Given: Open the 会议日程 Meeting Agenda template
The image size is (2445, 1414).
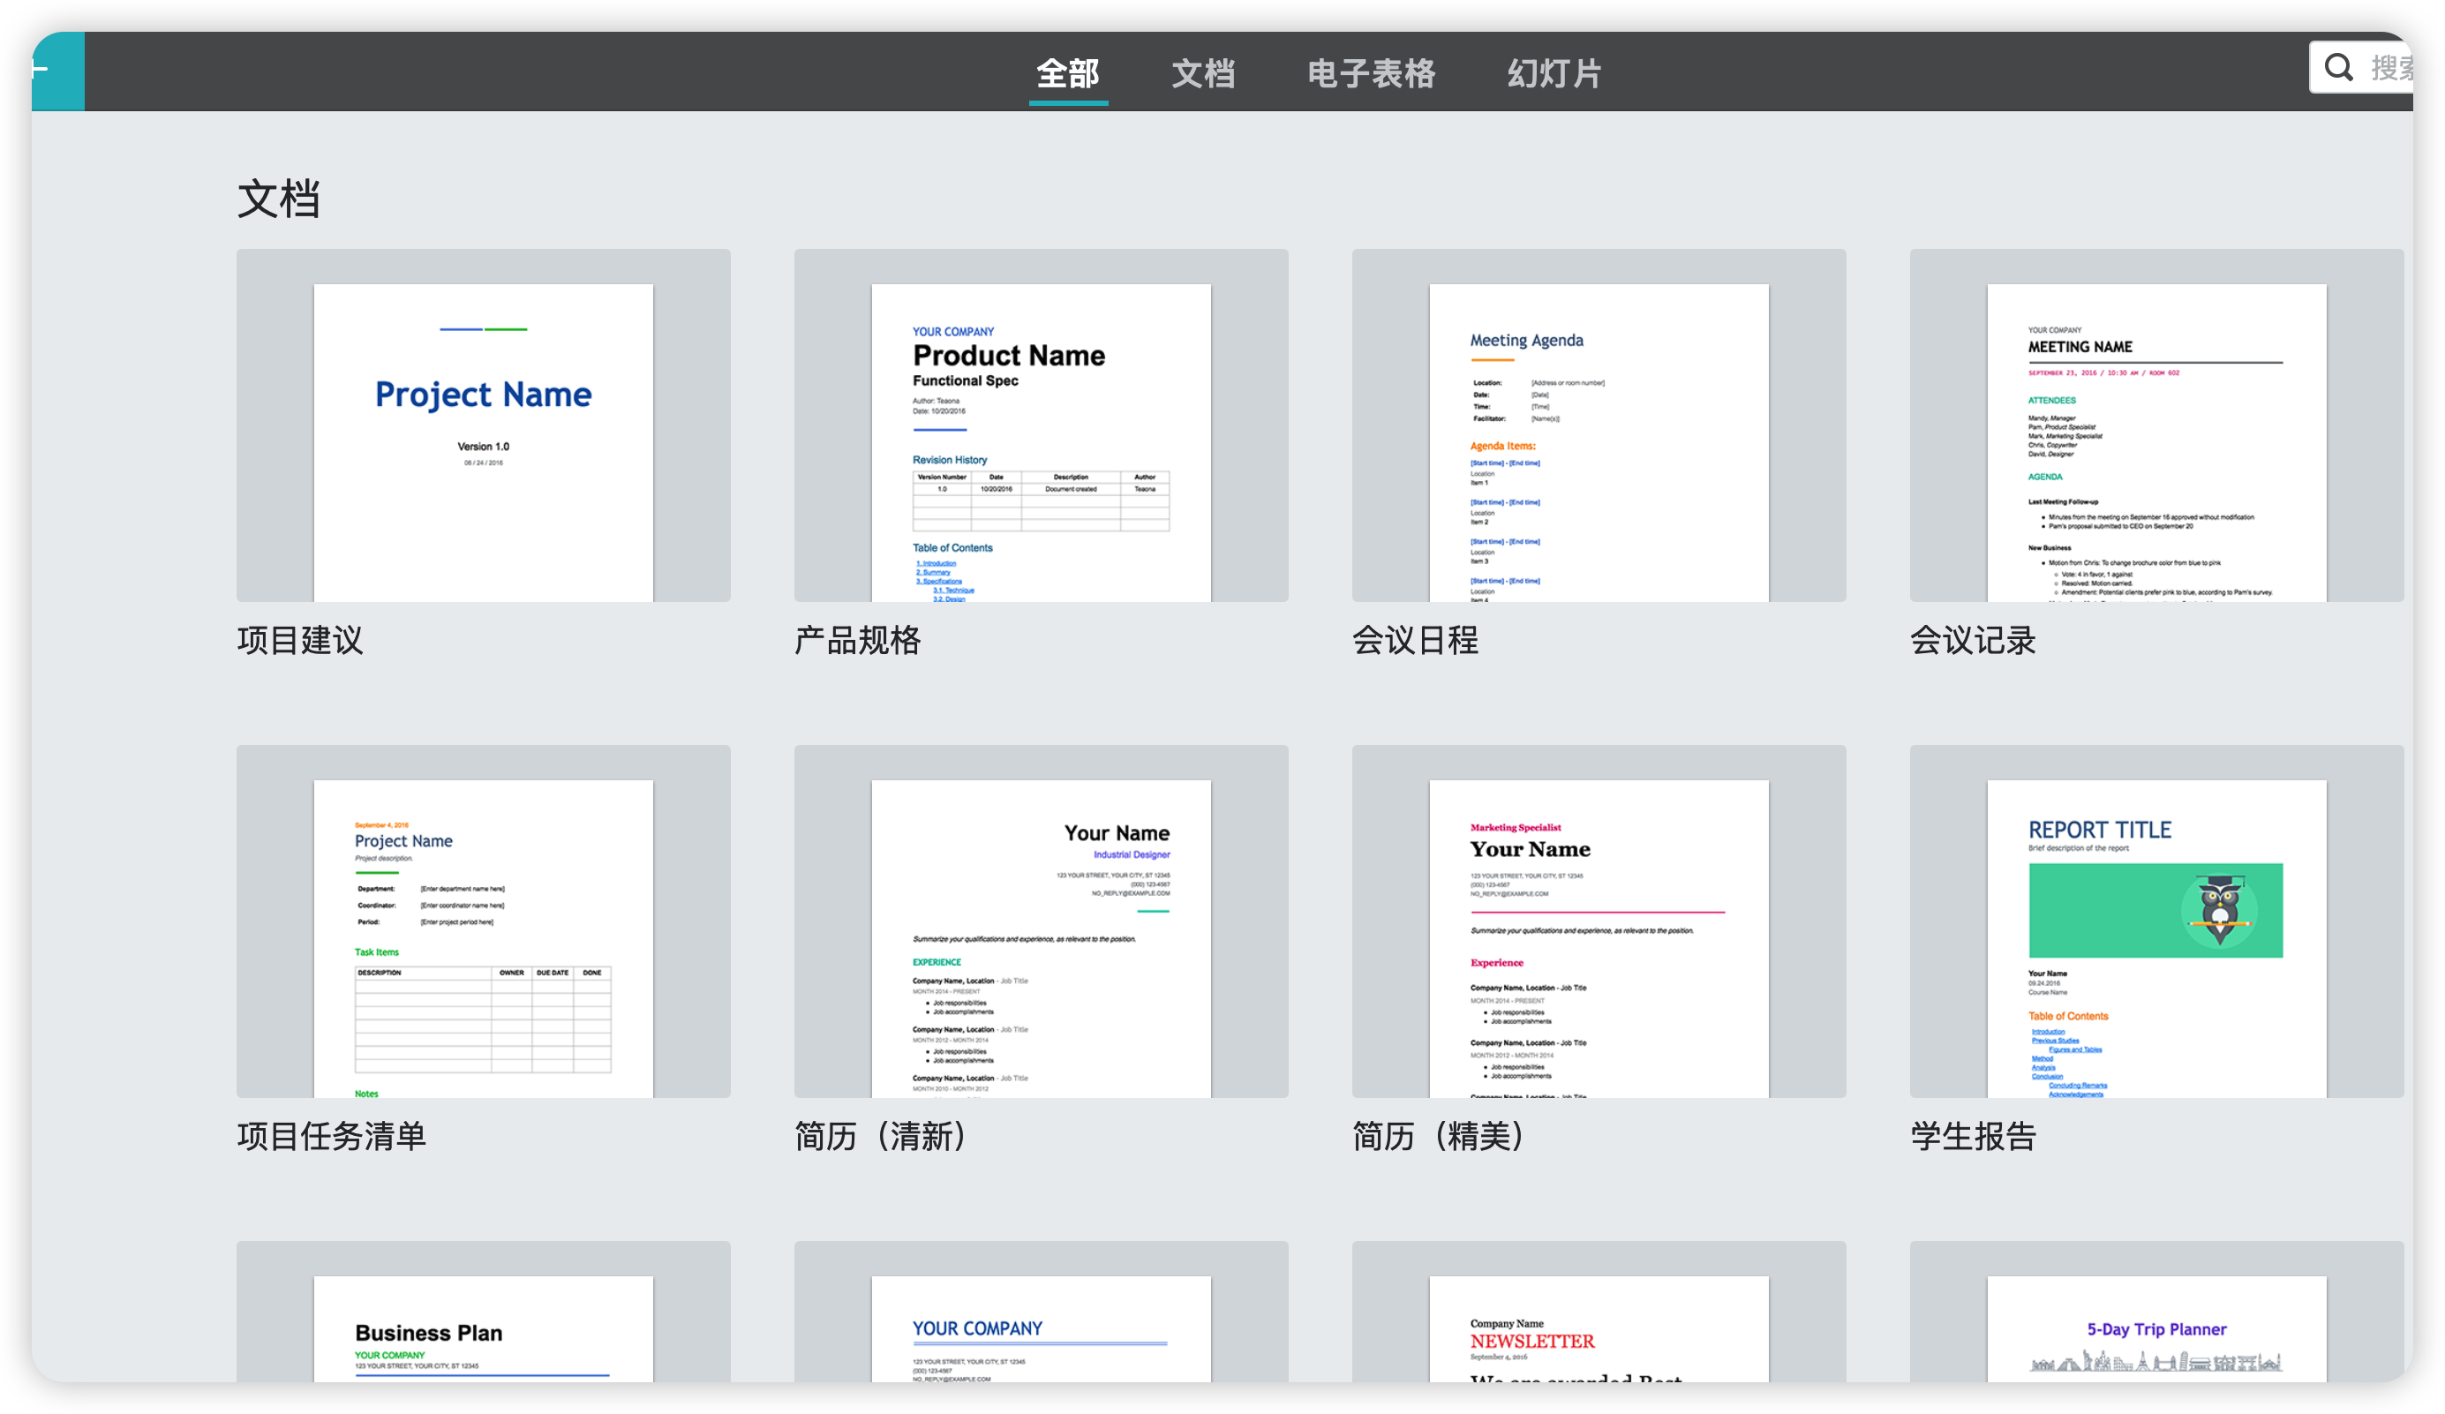Looking at the screenshot, I should click(1598, 425).
